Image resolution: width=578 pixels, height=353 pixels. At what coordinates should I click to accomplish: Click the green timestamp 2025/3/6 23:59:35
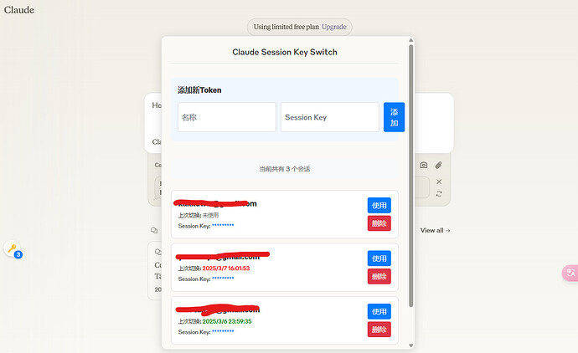point(227,321)
